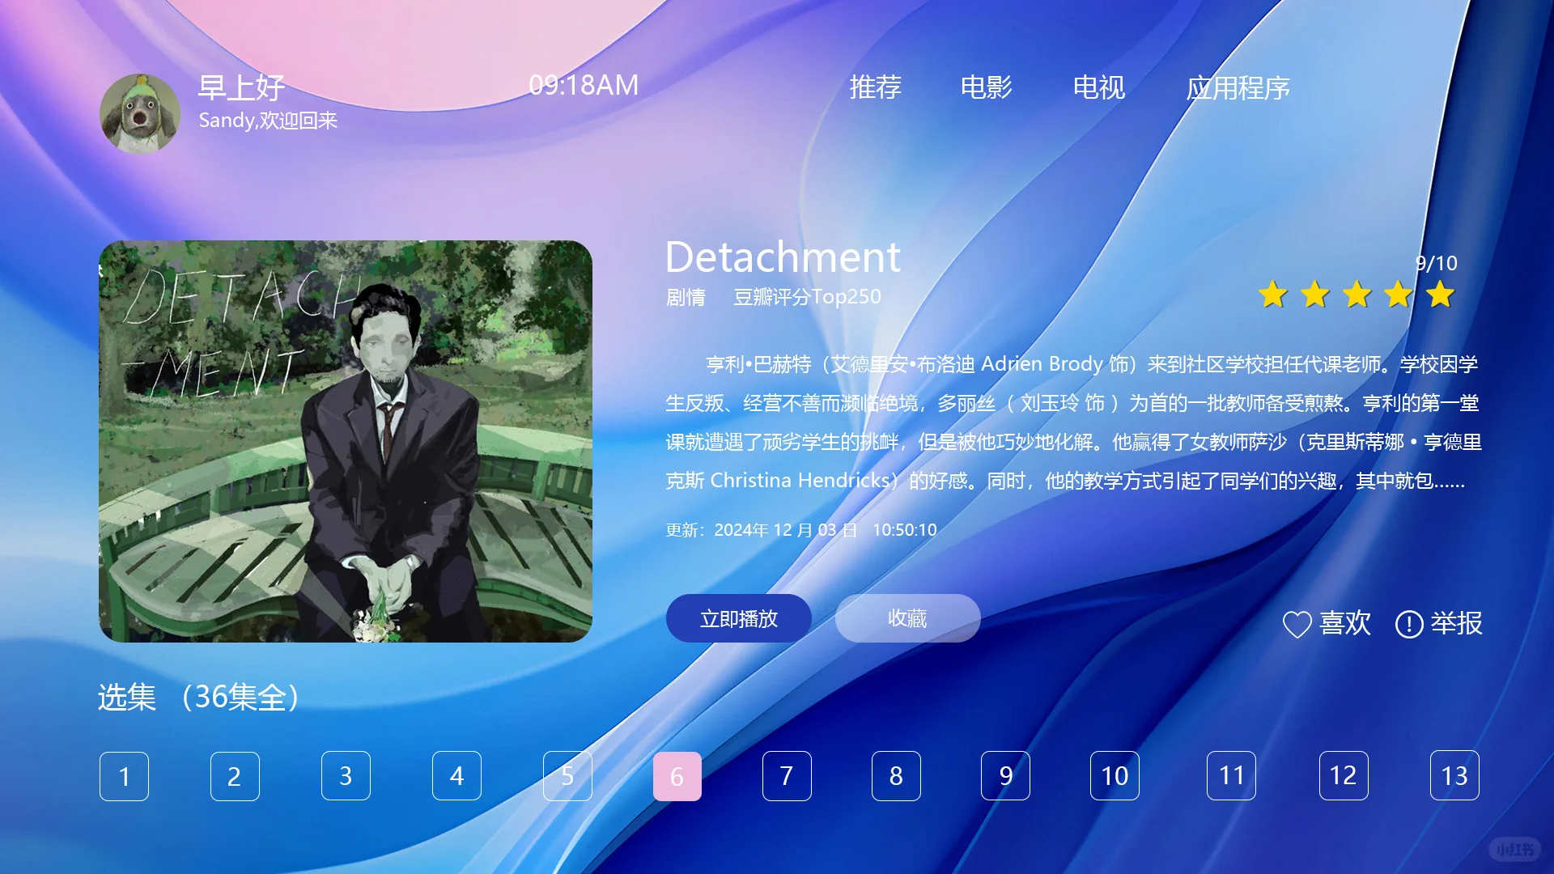Click the 剧情 genre tag
This screenshot has width=1554, height=874.
coord(686,297)
